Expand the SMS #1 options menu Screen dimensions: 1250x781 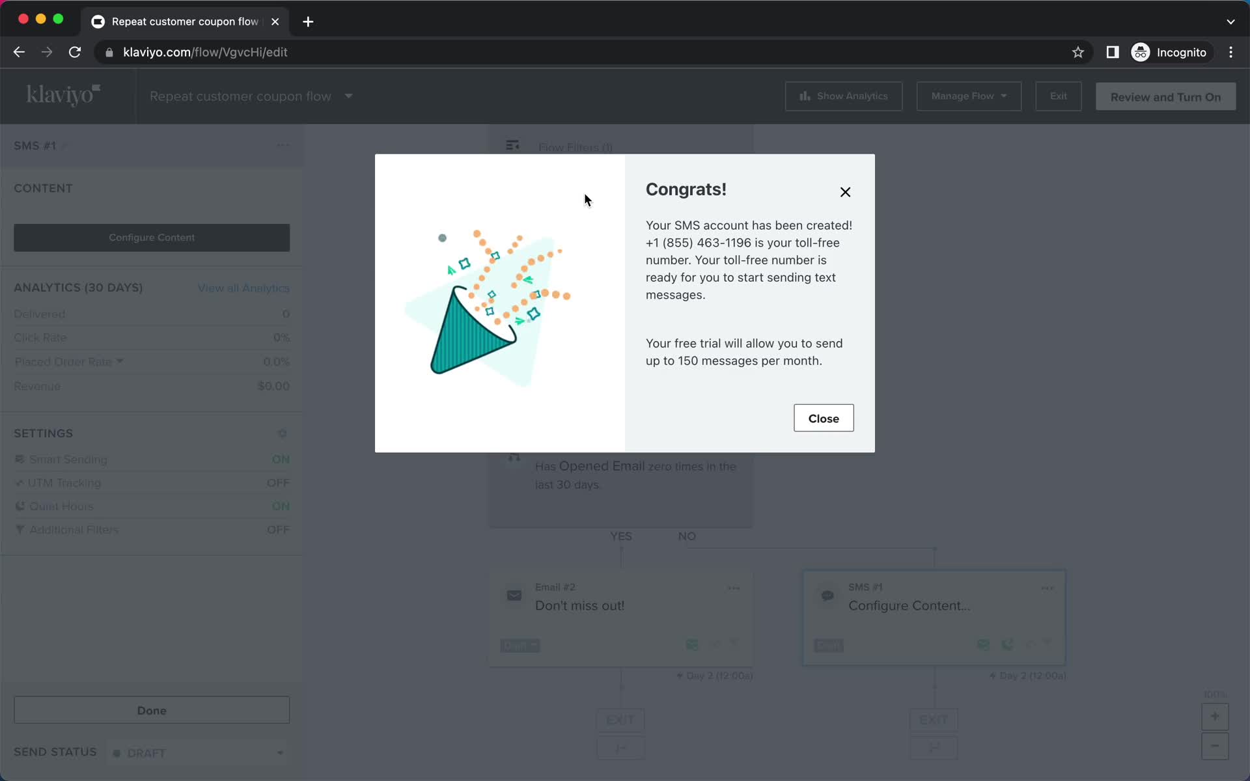[x=282, y=145]
